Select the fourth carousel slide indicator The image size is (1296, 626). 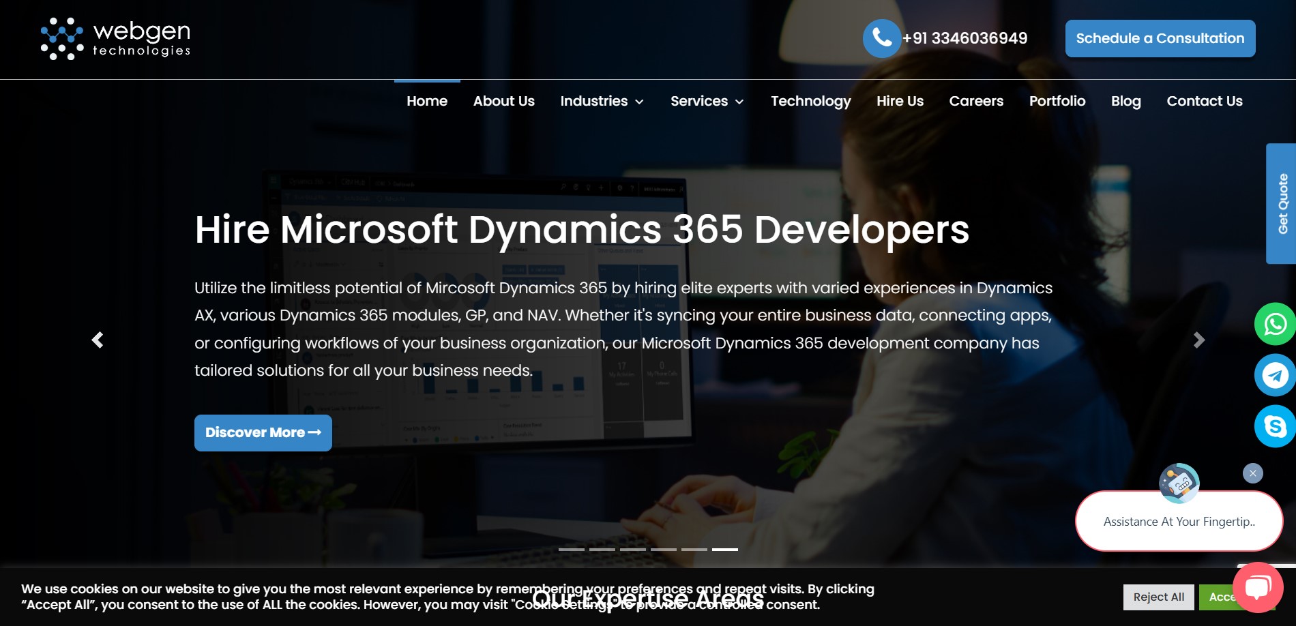pos(664,549)
